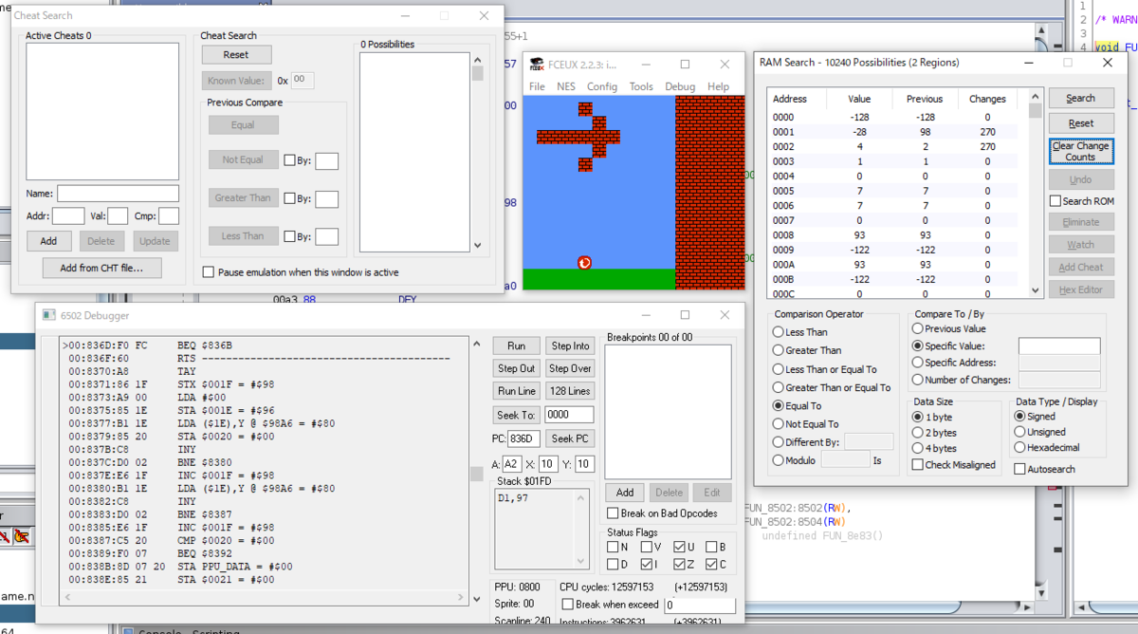Open the File menu in FCEUX
The height and width of the screenshot is (634, 1138).
point(537,86)
